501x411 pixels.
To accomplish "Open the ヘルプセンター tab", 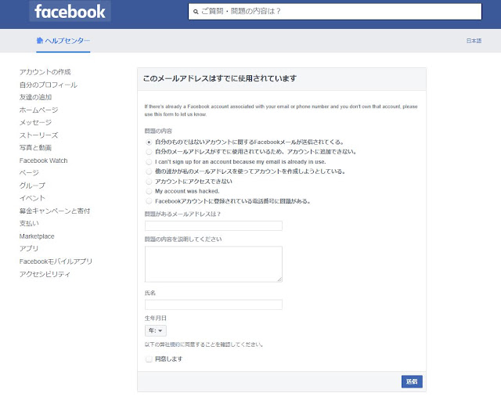I will click(63, 41).
